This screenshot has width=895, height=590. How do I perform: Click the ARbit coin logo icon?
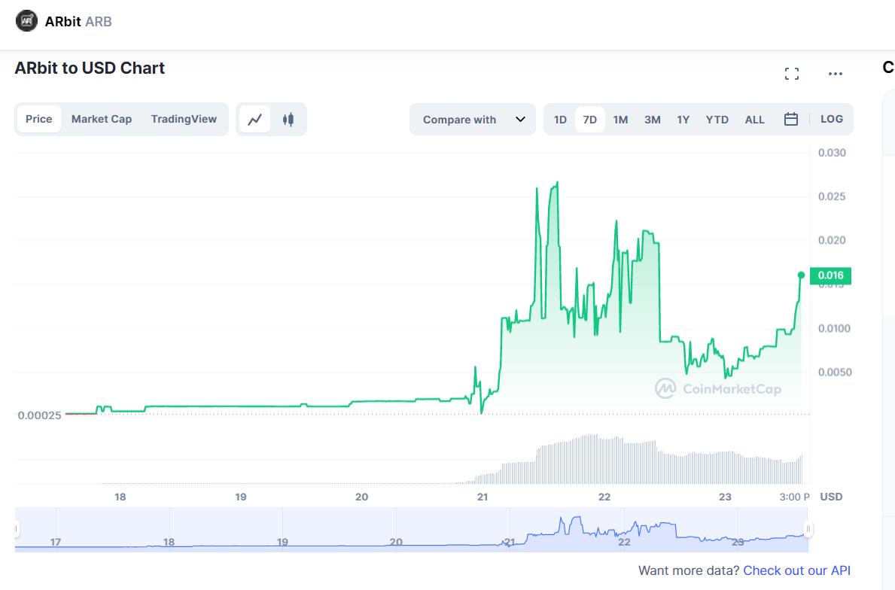pos(26,21)
